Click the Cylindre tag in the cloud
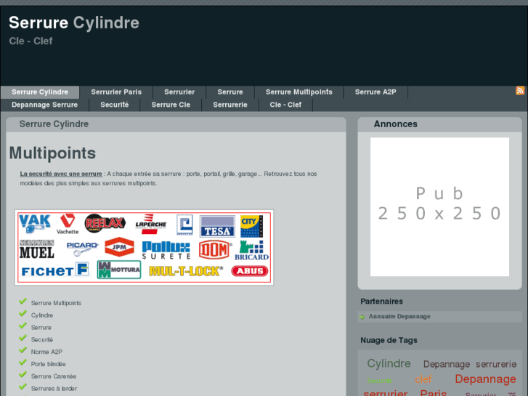Viewport: 528px width, 396px height. click(389, 363)
